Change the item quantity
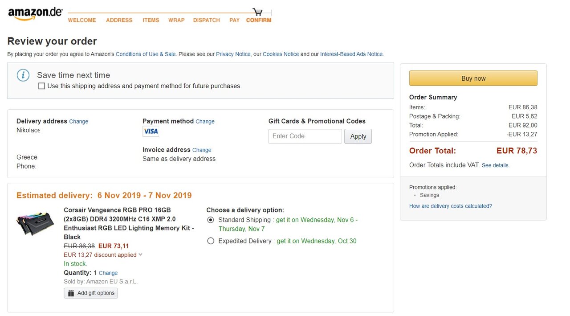 point(108,273)
